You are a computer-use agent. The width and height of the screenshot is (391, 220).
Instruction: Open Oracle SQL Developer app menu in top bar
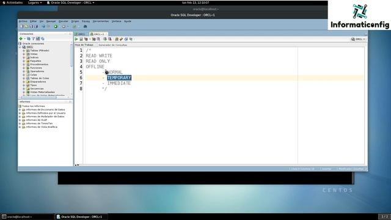tap(71, 2)
